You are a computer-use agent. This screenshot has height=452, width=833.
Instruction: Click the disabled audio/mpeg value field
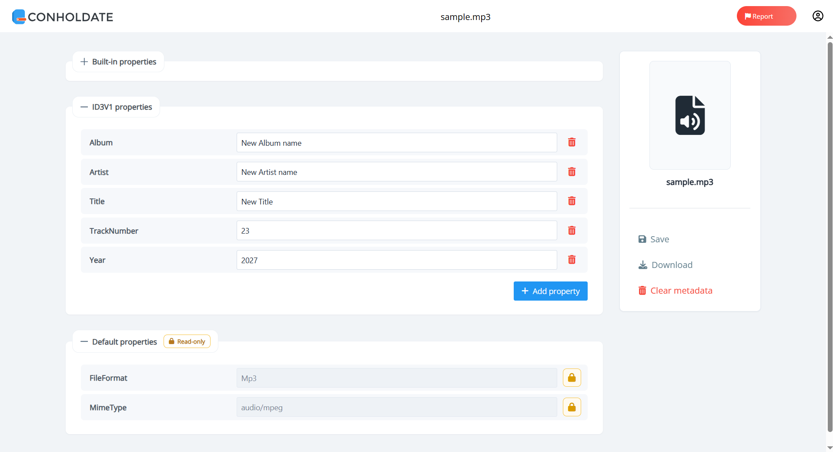coord(397,407)
